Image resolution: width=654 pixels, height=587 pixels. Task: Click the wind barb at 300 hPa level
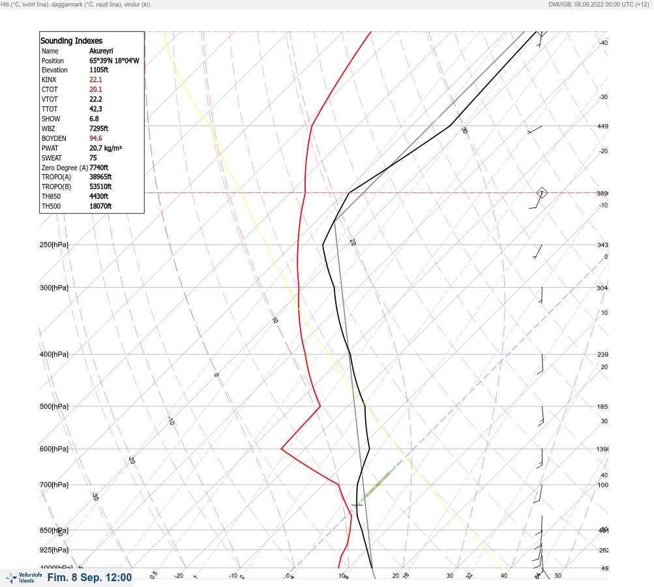pos(541,295)
